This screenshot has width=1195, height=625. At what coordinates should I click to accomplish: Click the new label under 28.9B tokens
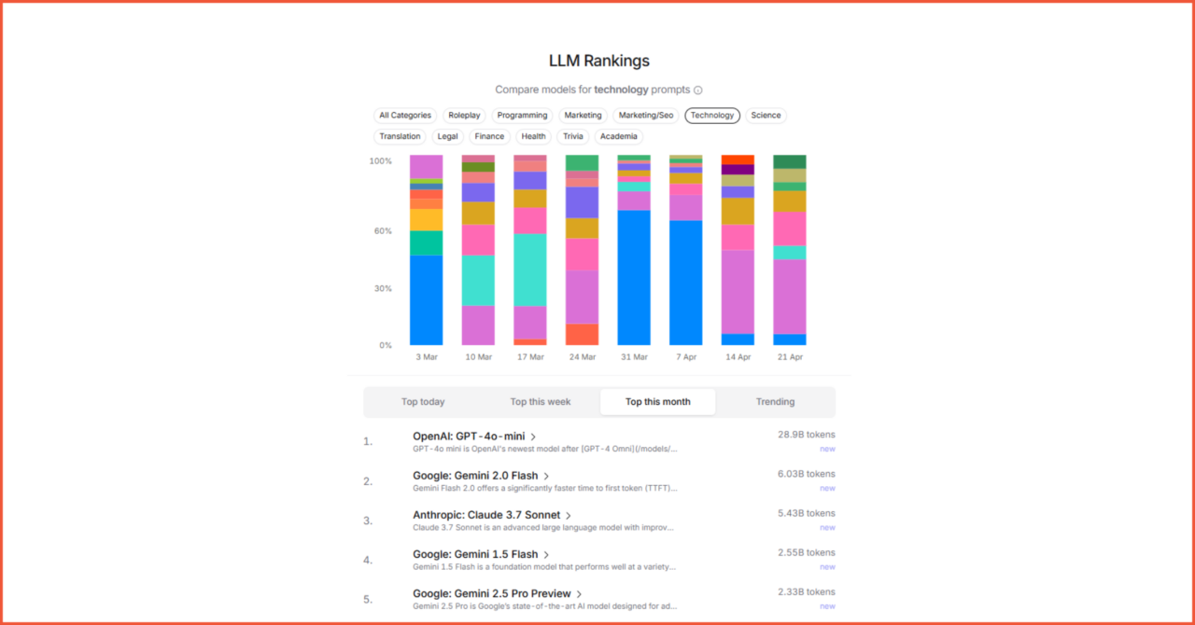click(827, 449)
